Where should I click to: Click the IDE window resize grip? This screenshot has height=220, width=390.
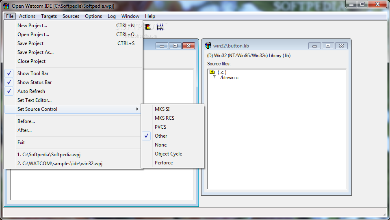coord(385,214)
